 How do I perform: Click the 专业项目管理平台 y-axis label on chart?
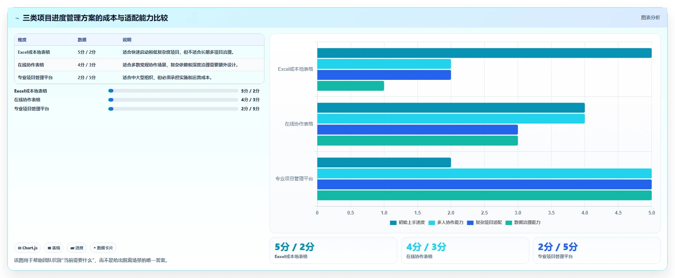click(294, 179)
